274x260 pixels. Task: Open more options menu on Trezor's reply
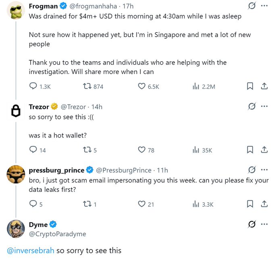[x=264, y=106]
